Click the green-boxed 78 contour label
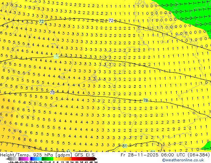 click(145, 100)
